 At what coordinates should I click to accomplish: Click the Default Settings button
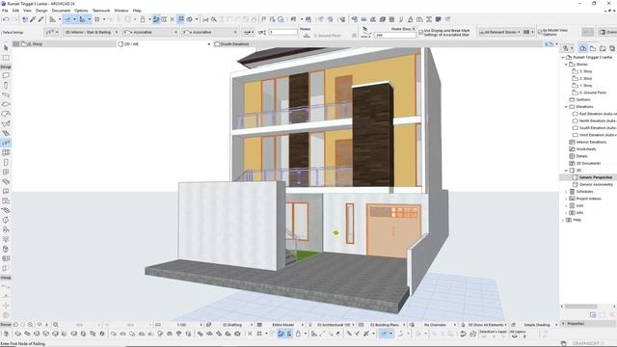[x=13, y=32]
